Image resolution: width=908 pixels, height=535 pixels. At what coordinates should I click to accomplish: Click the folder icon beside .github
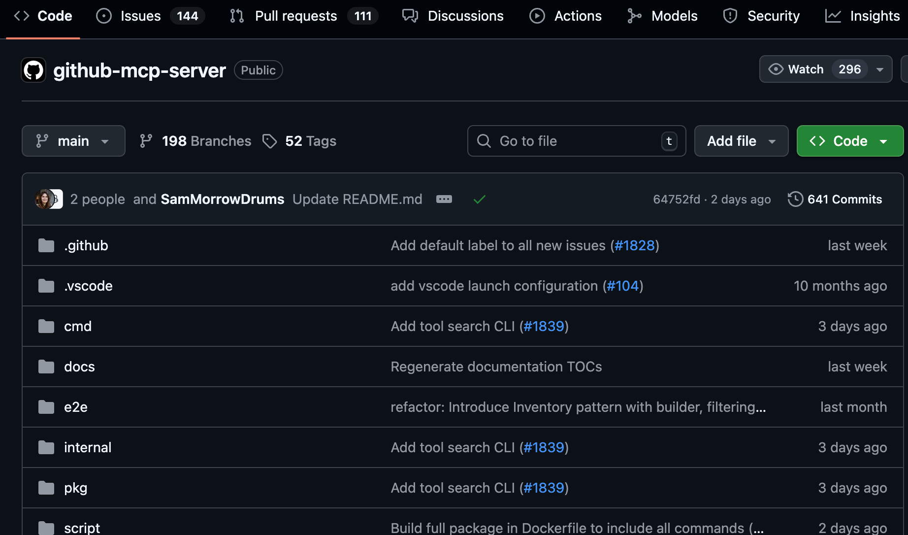[46, 245]
